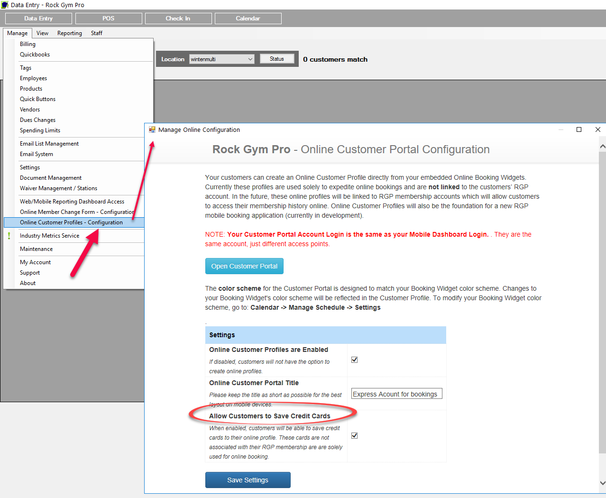Choose Settings in the Manage menu
Image resolution: width=606 pixels, height=498 pixels.
click(74, 167)
